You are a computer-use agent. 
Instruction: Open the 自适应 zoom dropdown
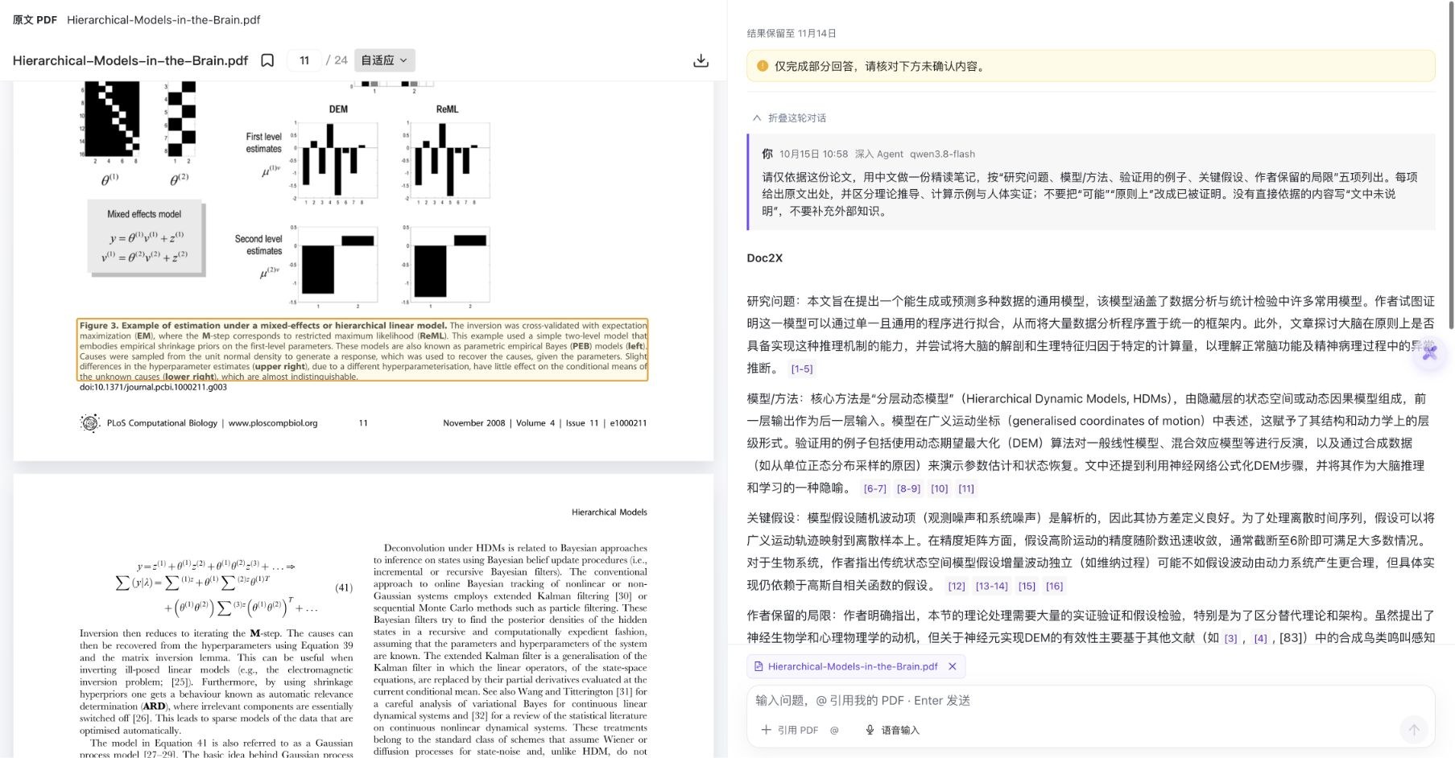point(384,60)
